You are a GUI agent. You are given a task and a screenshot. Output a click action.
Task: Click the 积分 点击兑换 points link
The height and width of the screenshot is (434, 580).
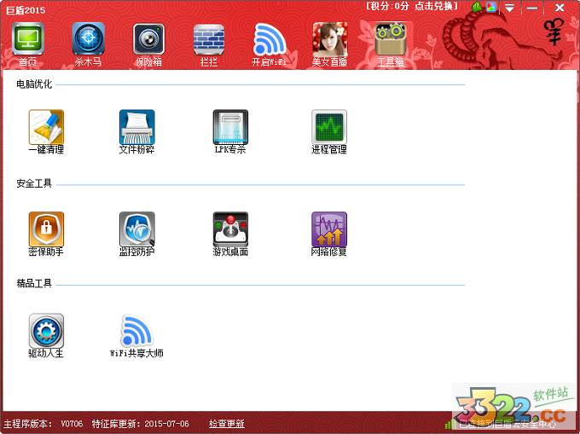click(x=412, y=6)
